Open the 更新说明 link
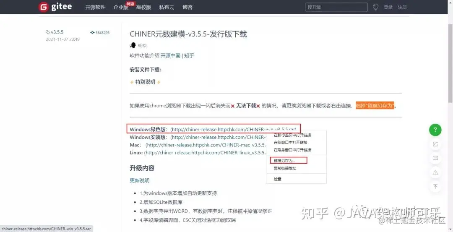This screenshot has width=453, height=232. point(140,180)
